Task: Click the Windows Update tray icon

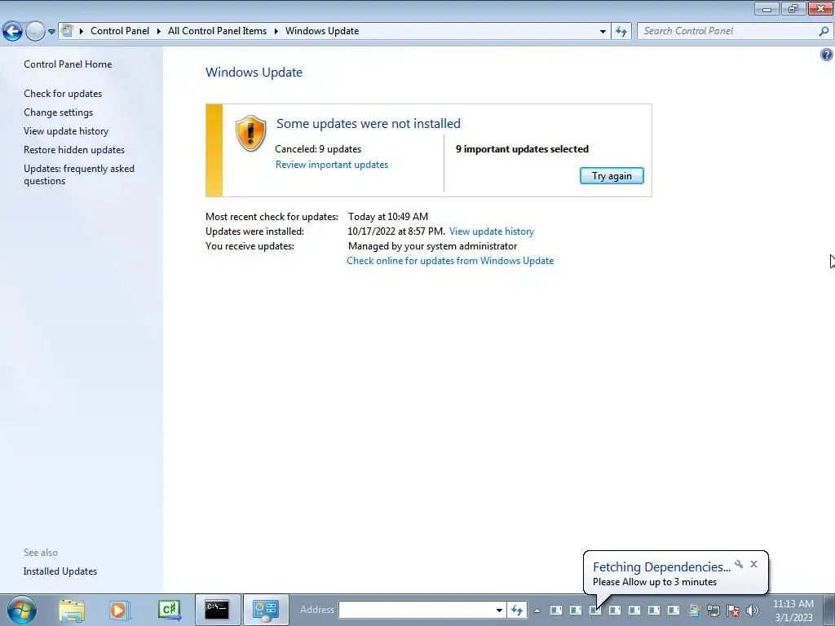Action: pyautogui.click(x=693, y=610)
